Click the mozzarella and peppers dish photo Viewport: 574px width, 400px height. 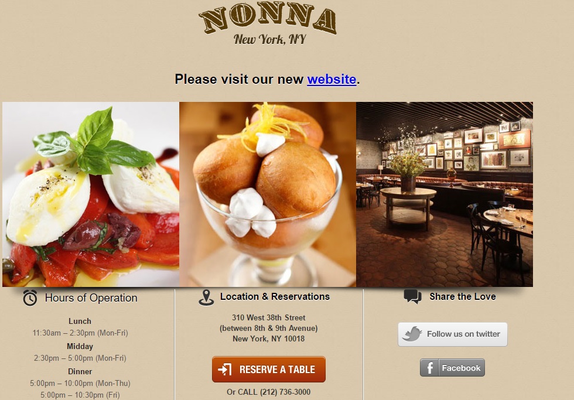pos(91,194)
